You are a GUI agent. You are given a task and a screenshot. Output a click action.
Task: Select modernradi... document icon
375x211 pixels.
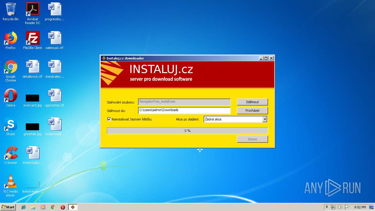(54, 127)
